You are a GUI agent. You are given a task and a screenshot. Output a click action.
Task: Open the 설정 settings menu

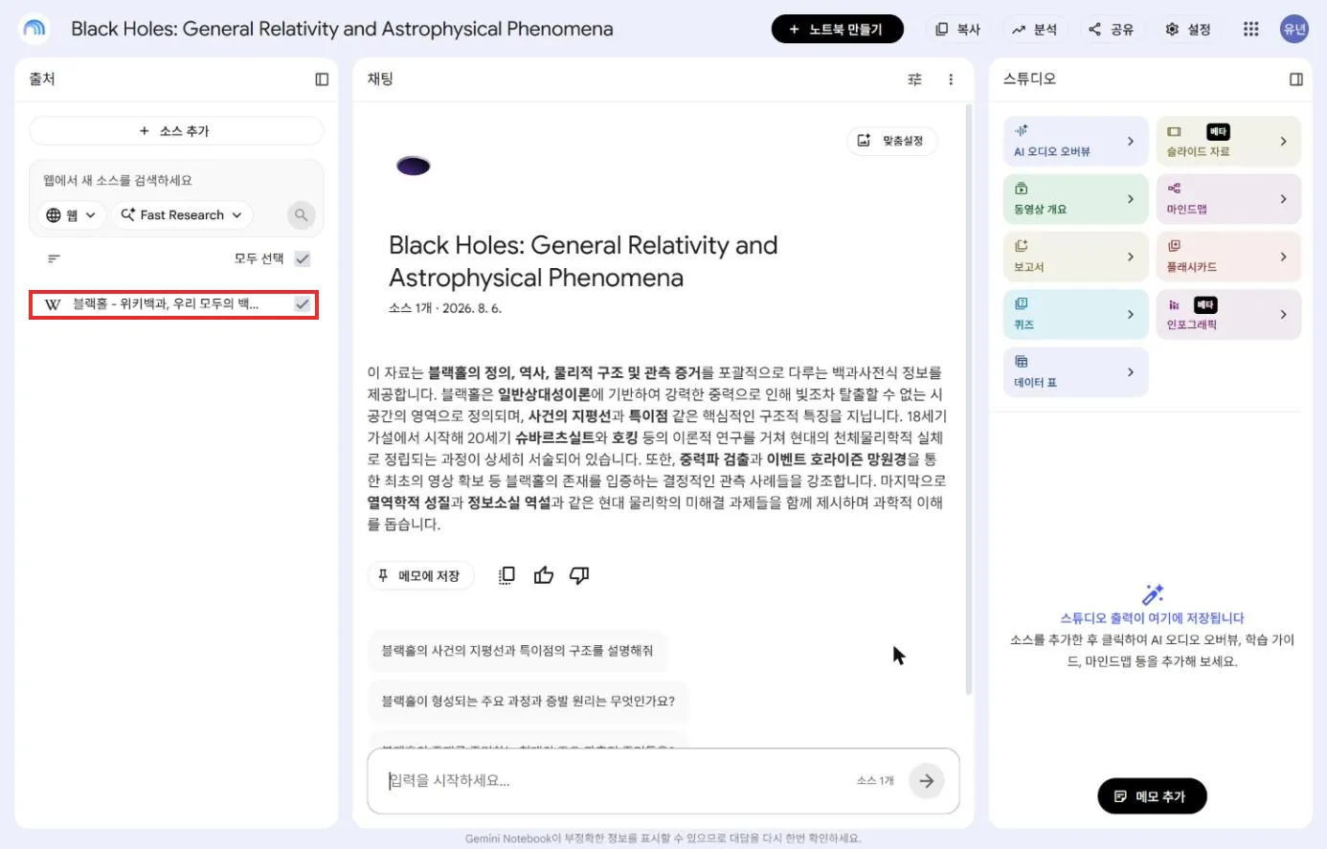[1188, 30]
